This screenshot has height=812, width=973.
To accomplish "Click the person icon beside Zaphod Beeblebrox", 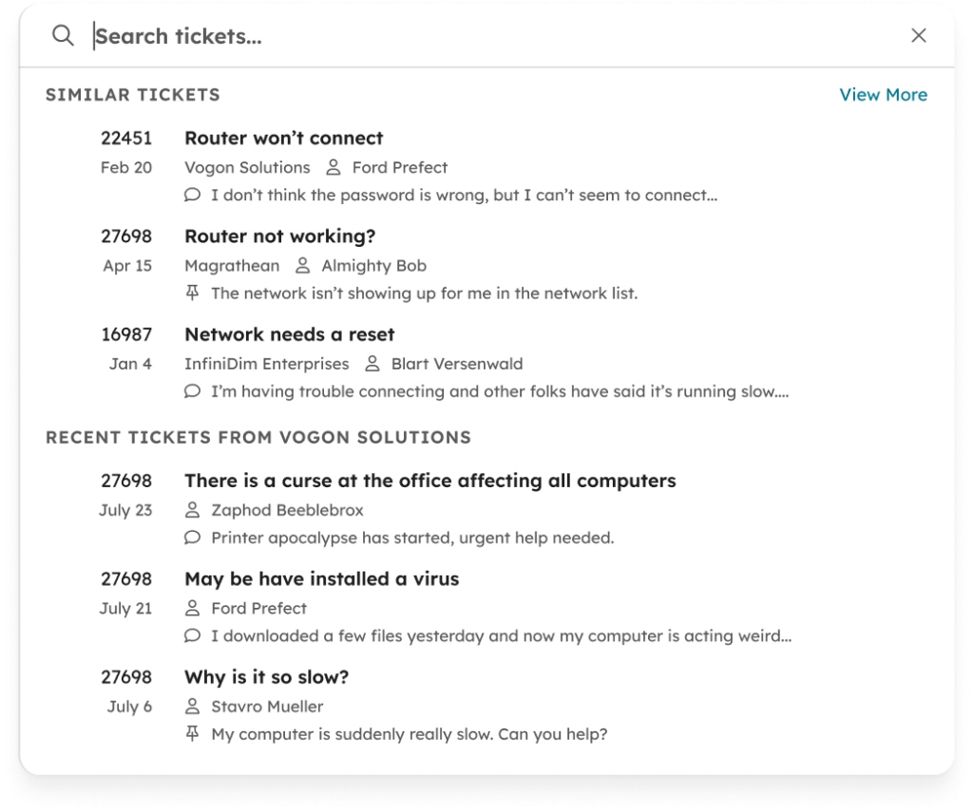I will [192, 510].
